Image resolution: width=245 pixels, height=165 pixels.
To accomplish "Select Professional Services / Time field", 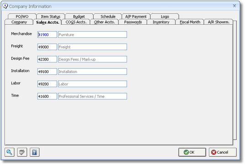I will (92, 96).
